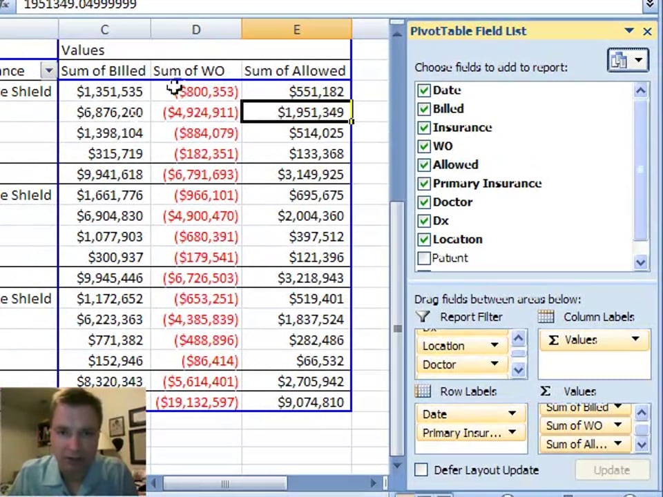This screenshot has width=663, height=497.
Task: Click the webcam video thumbnail
Action: point(73,442)
